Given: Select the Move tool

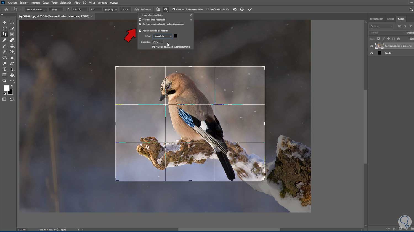Looking at the screenshot, I should coord(4,23).
